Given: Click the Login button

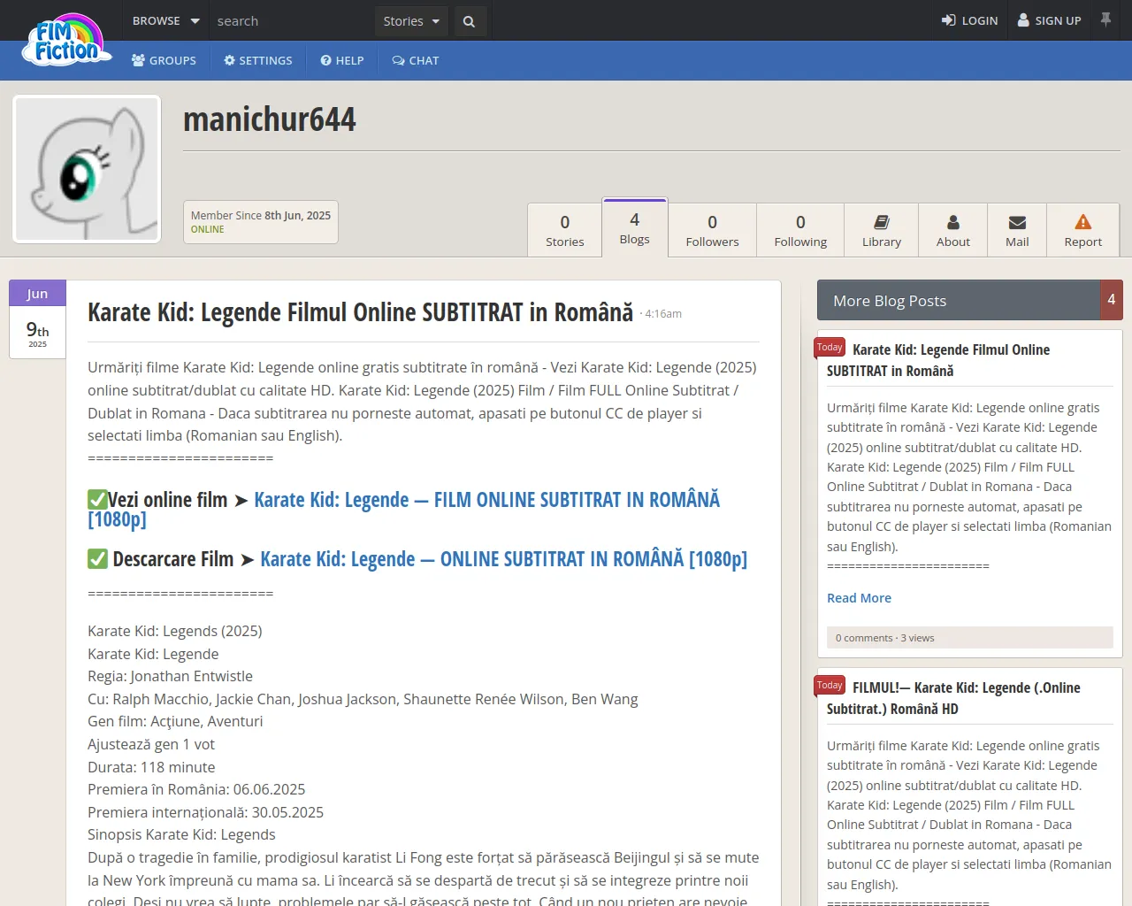Looking at the screenshot, I should [x=969, y=20].
